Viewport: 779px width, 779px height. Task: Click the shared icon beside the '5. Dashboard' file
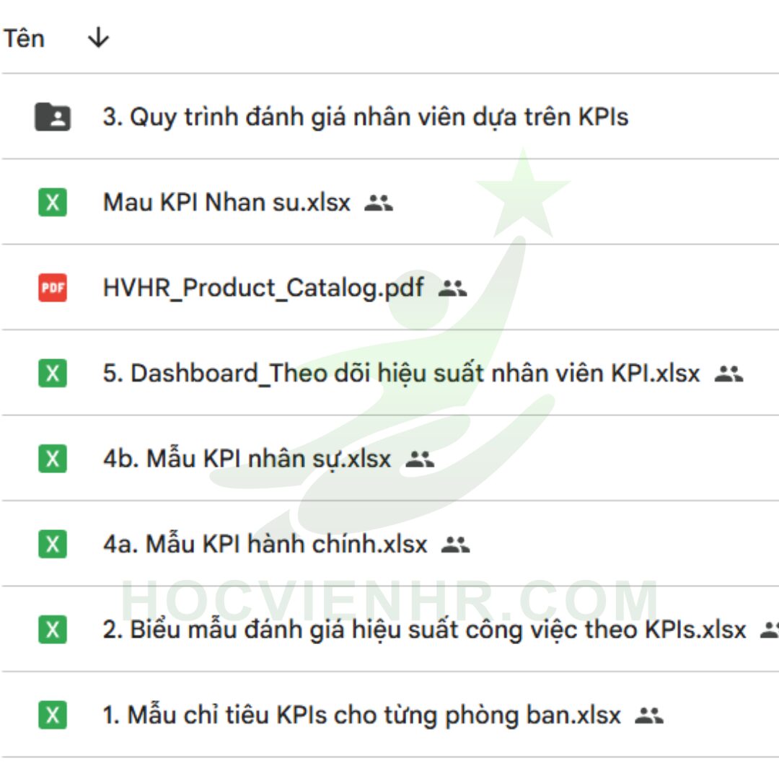click(729, 374)
